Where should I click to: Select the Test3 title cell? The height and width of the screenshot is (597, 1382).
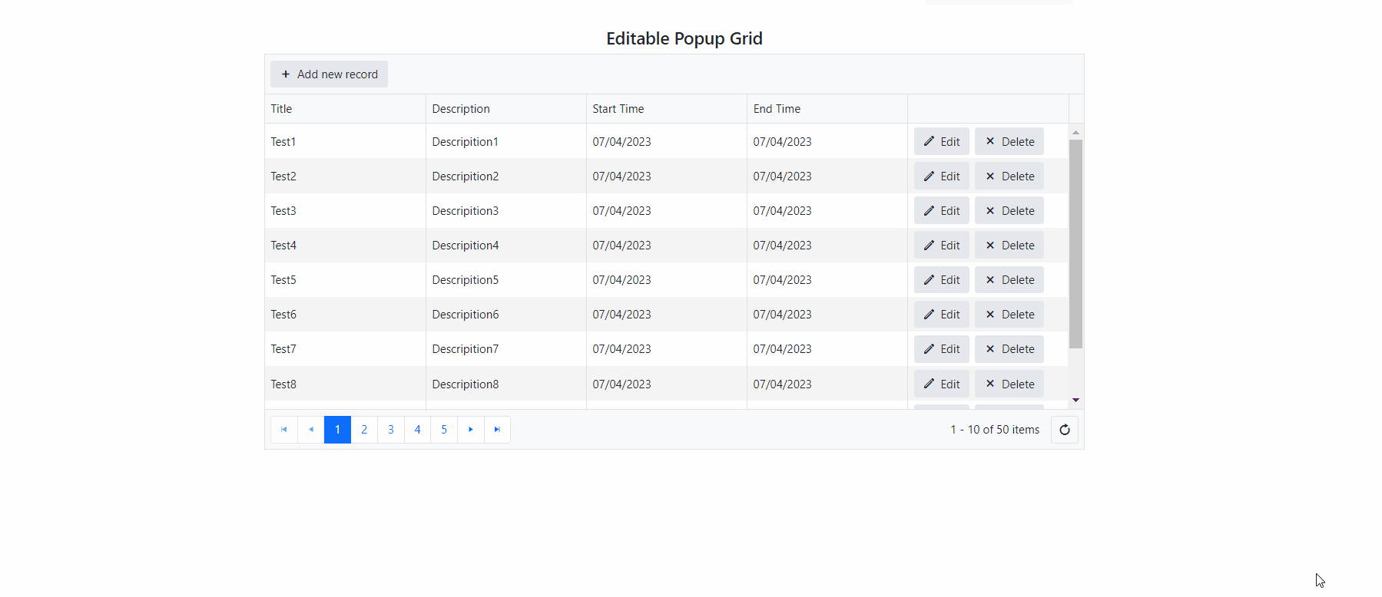pyautogui.click(x=345, y=210)
